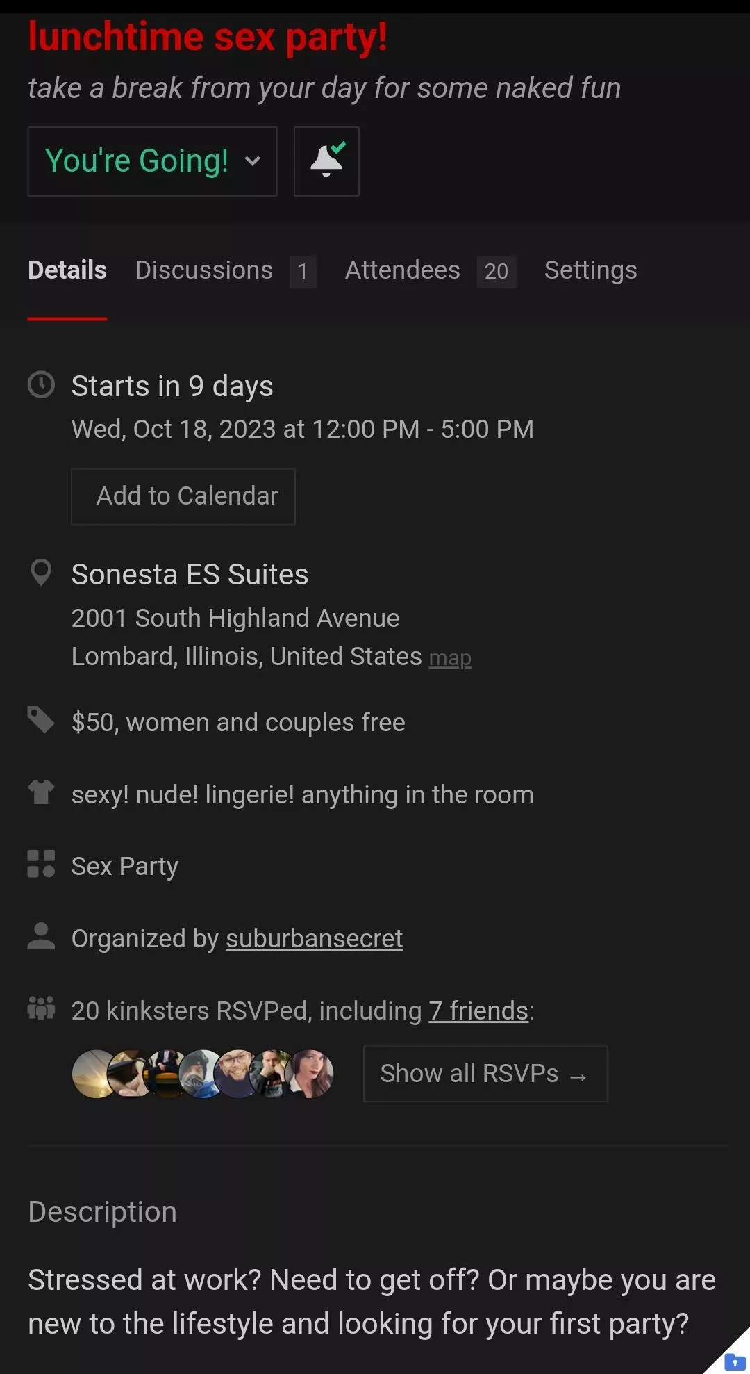Open the Attendees tab
This screenshot has width=750, height=1374.
click(403, 270)
